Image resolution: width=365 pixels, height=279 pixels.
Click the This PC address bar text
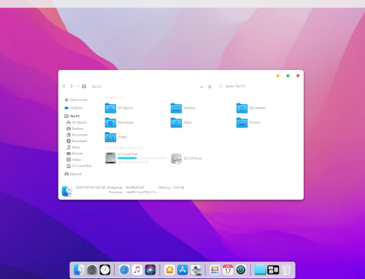96,87
